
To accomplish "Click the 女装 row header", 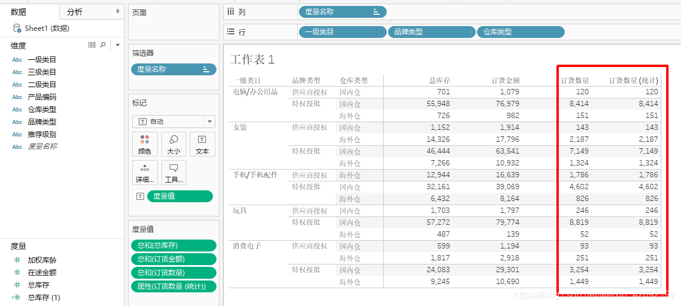I will 240,128.
